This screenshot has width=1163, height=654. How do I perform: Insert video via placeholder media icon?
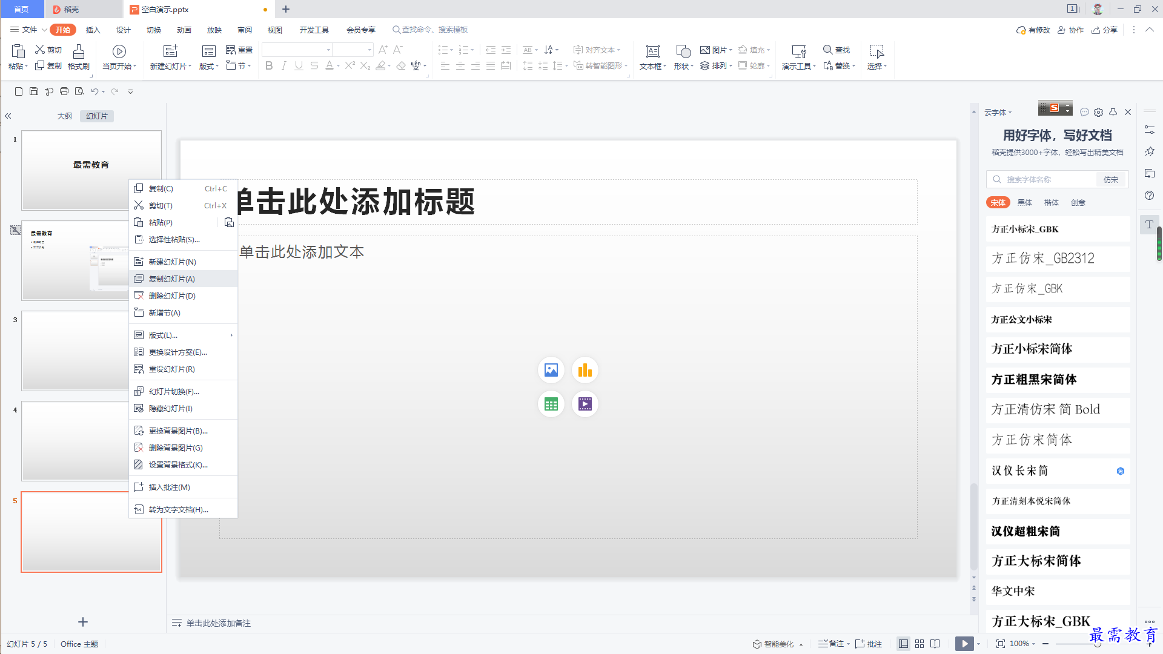coord(585,404)
